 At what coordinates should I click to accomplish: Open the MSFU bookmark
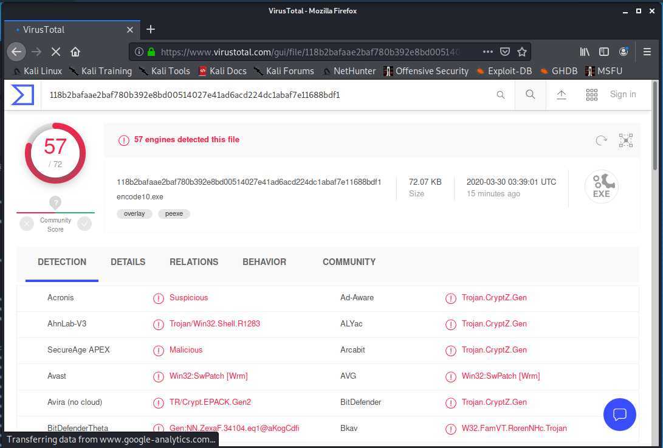click(604, 71)
